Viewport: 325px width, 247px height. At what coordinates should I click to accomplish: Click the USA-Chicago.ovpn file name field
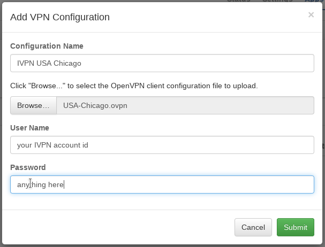coord(185,105)
